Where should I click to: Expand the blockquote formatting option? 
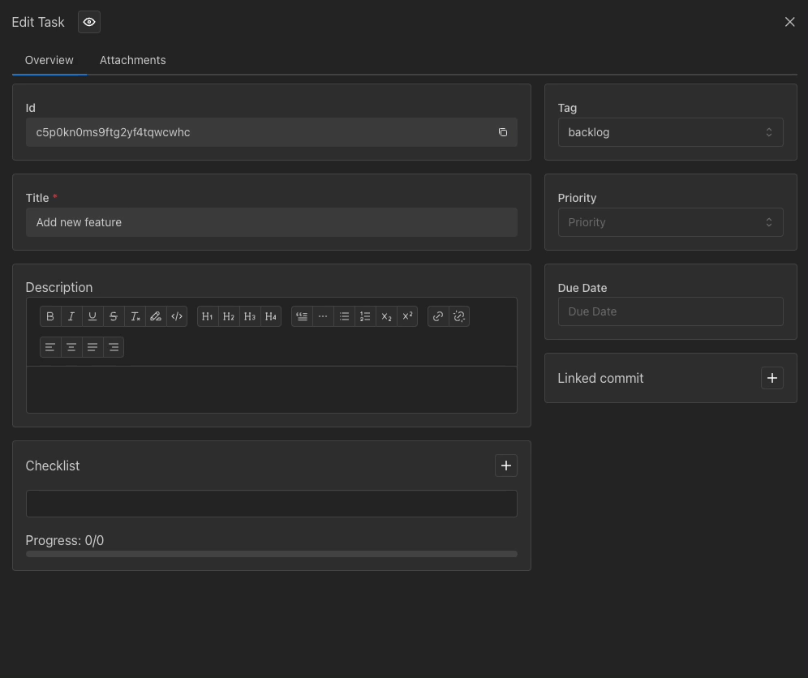pos(301,316)
